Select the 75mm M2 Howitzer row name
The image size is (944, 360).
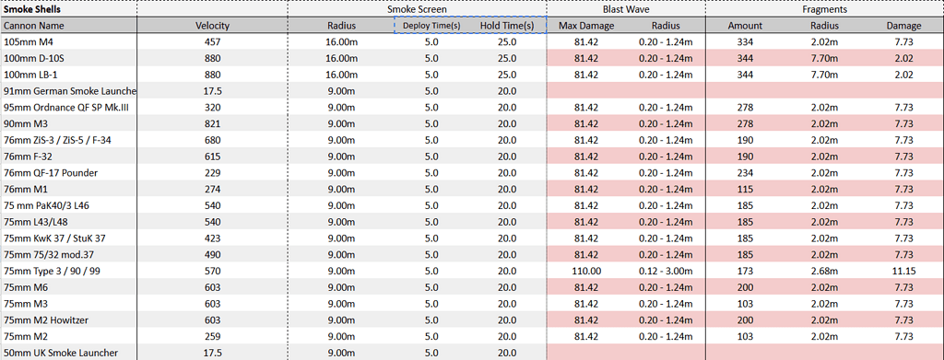68,319
